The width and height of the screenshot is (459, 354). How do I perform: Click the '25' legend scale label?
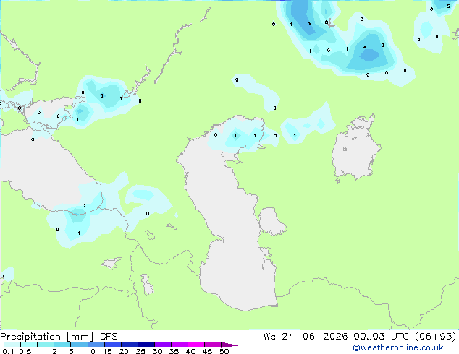tap(140, 351)
